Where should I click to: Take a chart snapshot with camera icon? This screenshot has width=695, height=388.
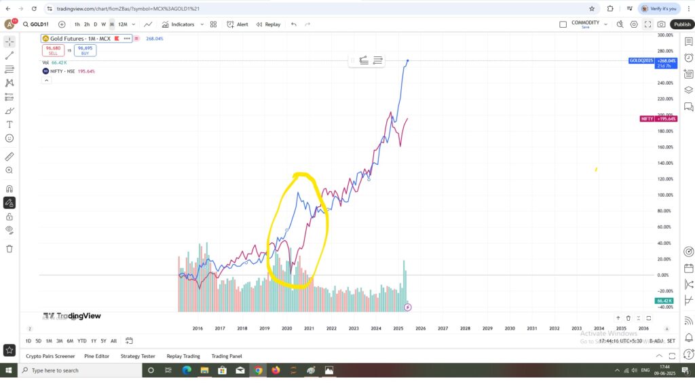pyautogui.click(x=661, y=24)
